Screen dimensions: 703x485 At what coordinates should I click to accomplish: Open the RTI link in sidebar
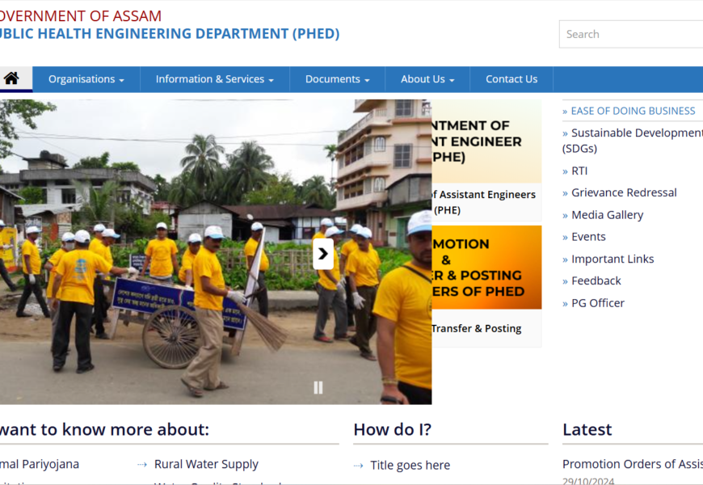pos(579,171)
